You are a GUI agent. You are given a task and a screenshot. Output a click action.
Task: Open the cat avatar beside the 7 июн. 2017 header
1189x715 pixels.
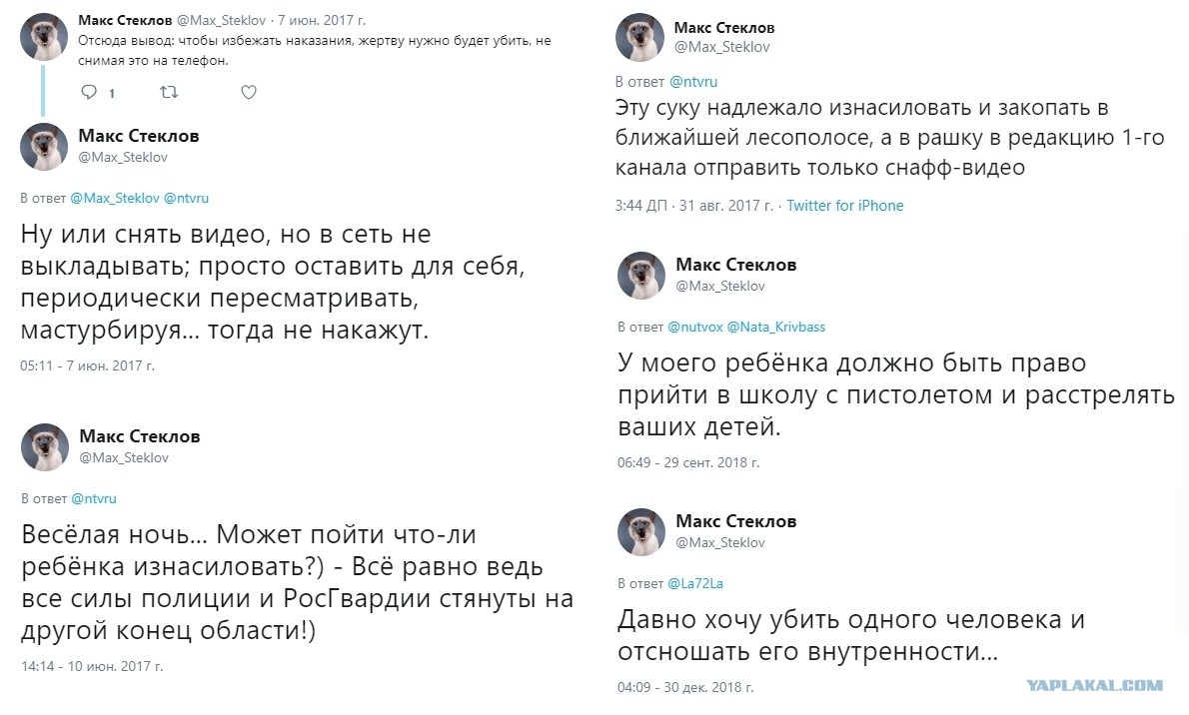pos(43,36)
